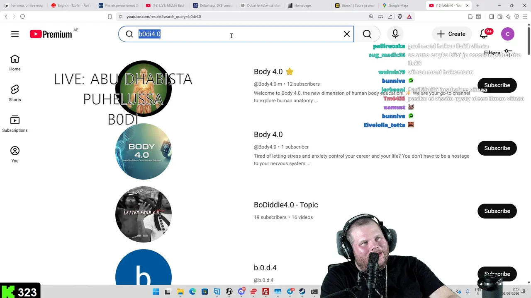Viewport: 531px width, 298px height.
Task: Click the Letter From 4.0 channel avatar
Action: pos(144,214)
